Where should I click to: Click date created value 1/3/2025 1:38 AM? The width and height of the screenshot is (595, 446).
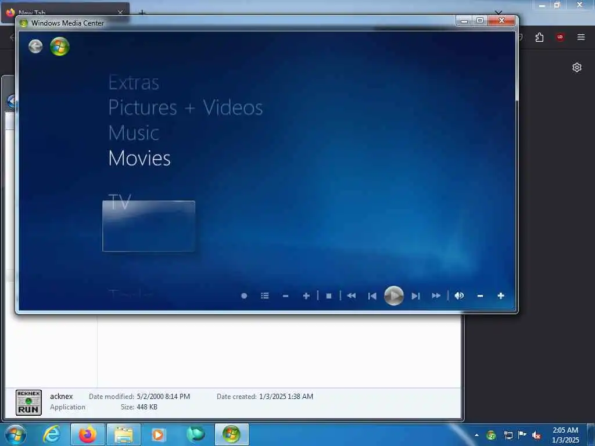(286, 396)
